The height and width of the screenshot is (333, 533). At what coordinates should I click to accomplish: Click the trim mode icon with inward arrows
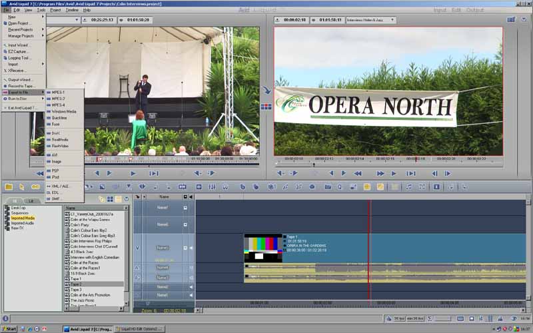pyautogui.click(x=182, y=187)
